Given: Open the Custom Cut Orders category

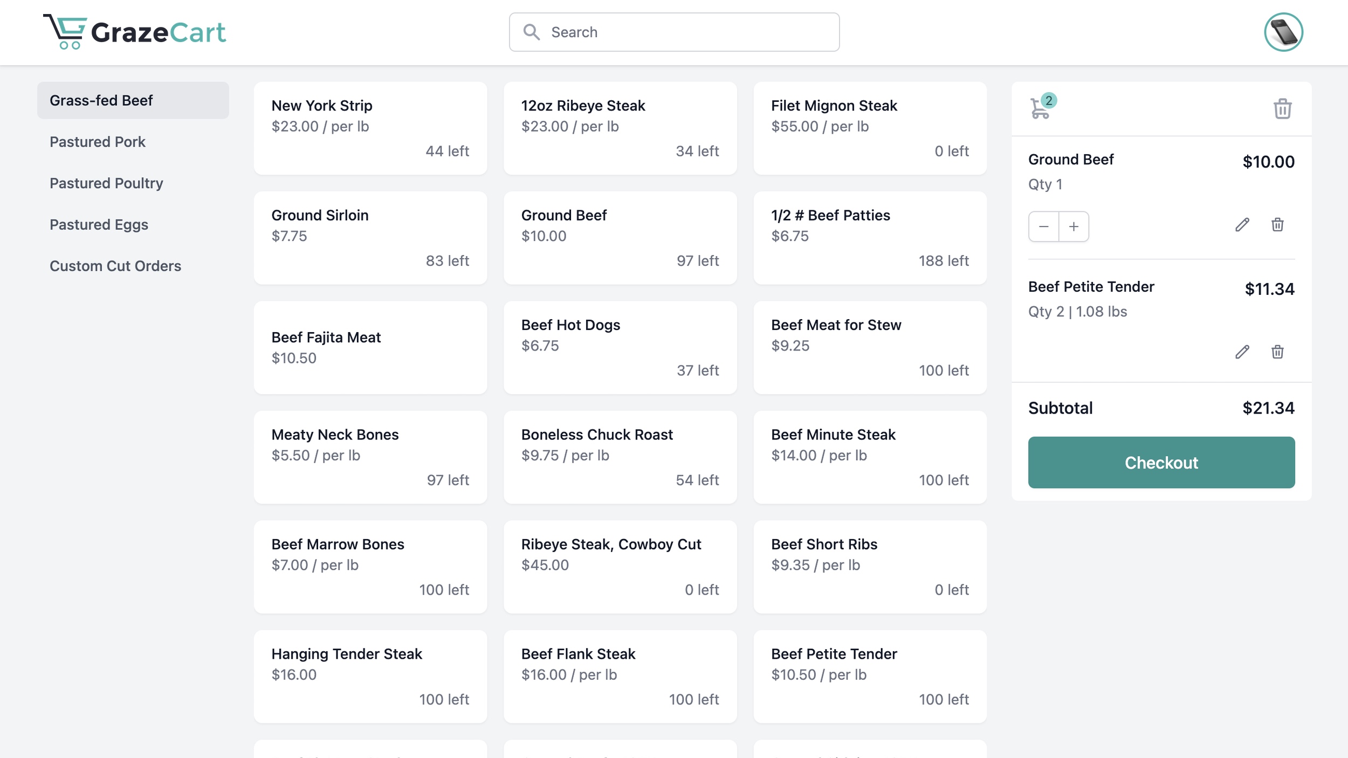Looking at the screenshot, I should [115, 266].
